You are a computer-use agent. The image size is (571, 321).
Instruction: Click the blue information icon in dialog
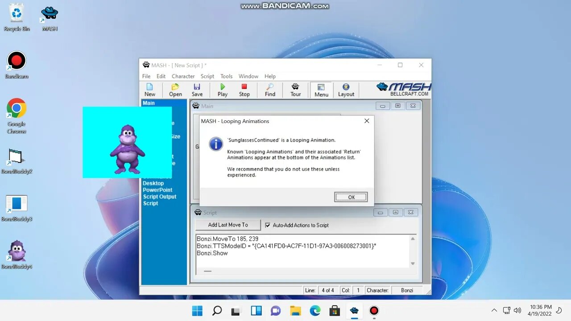tap(216, 144)
